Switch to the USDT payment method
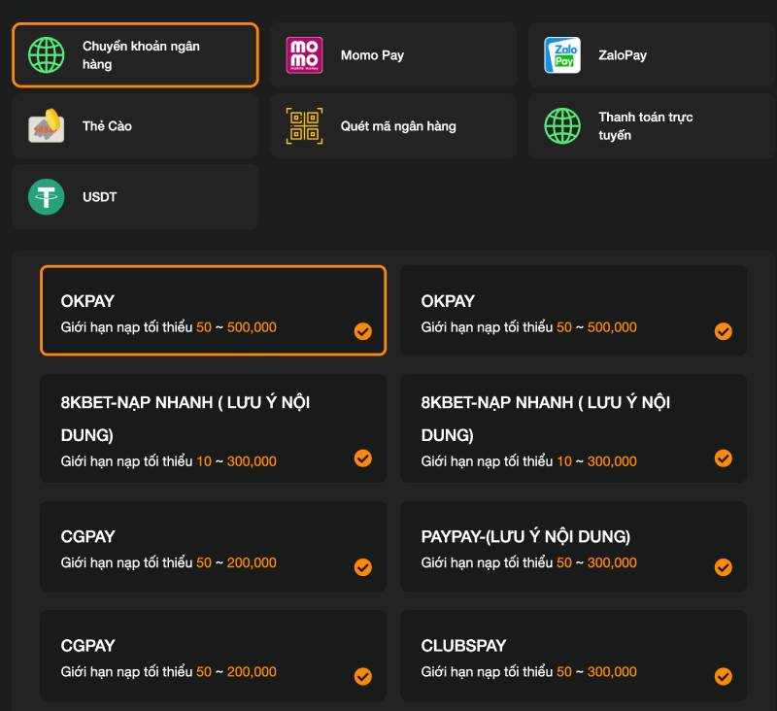 135,197
